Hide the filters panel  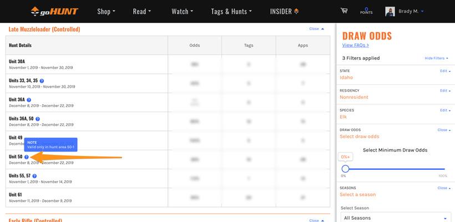tap(436, 58)
